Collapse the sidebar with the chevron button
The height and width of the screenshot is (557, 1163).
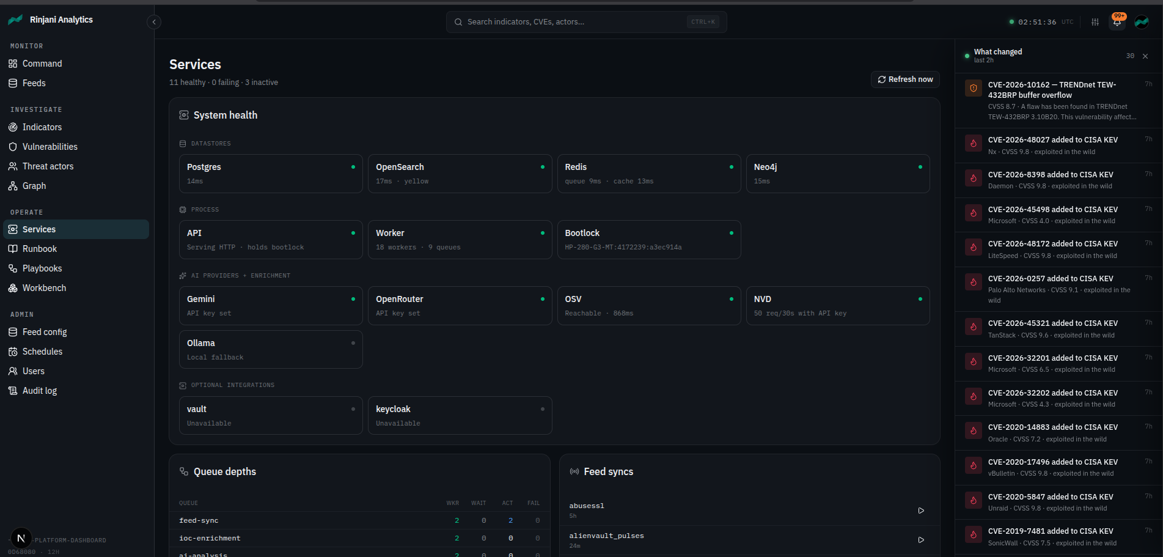point(154,22)
